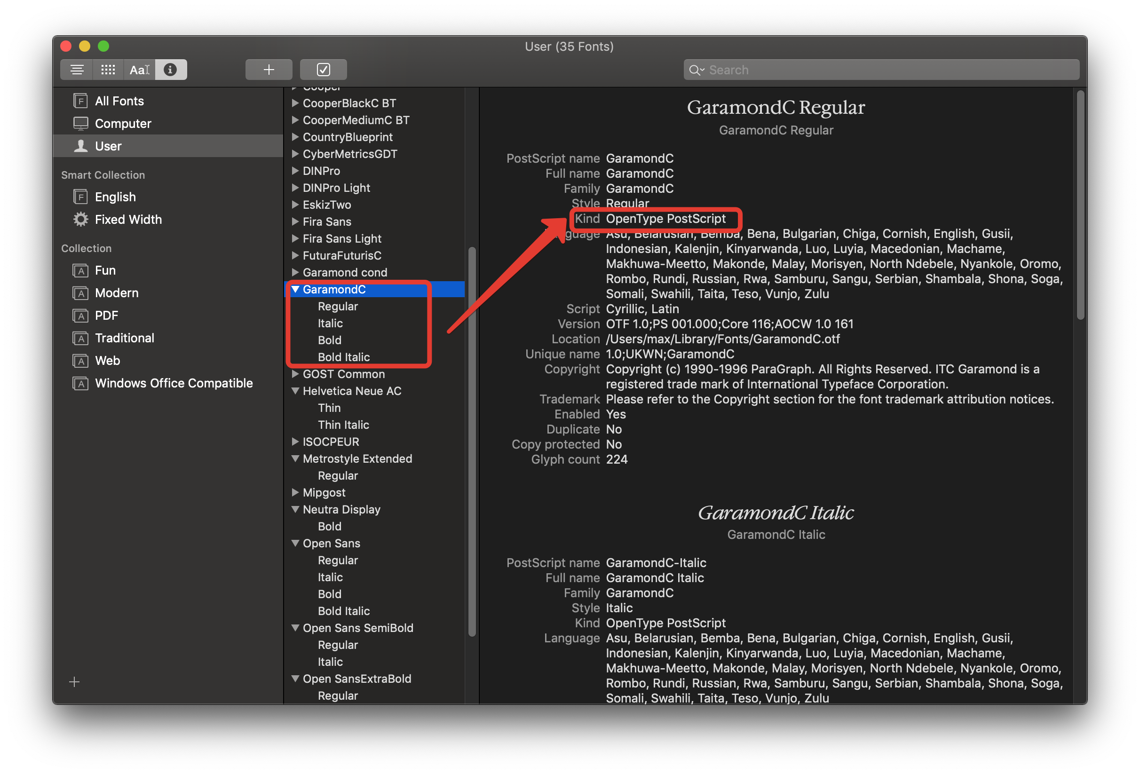Select the font information (i) view

(170, 69)
